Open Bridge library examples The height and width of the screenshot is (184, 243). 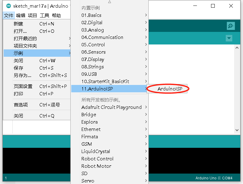[x=110, y=114]
